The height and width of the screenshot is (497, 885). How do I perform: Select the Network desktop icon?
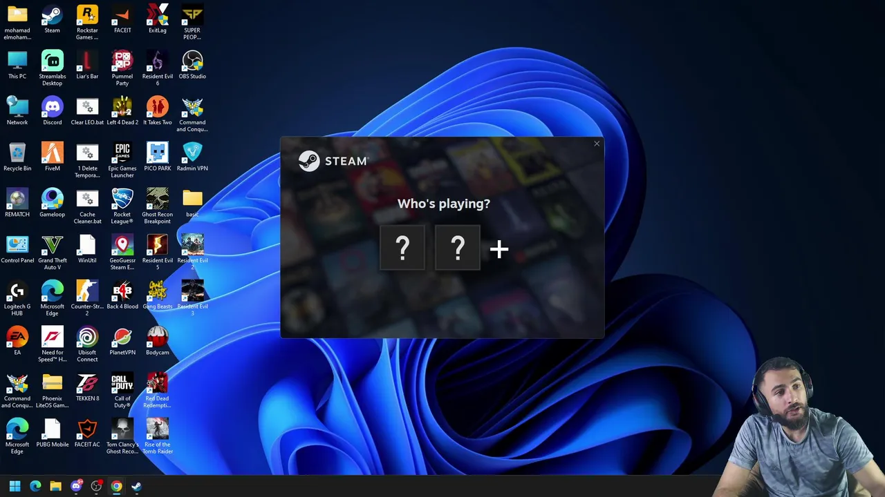click(17, 111)
